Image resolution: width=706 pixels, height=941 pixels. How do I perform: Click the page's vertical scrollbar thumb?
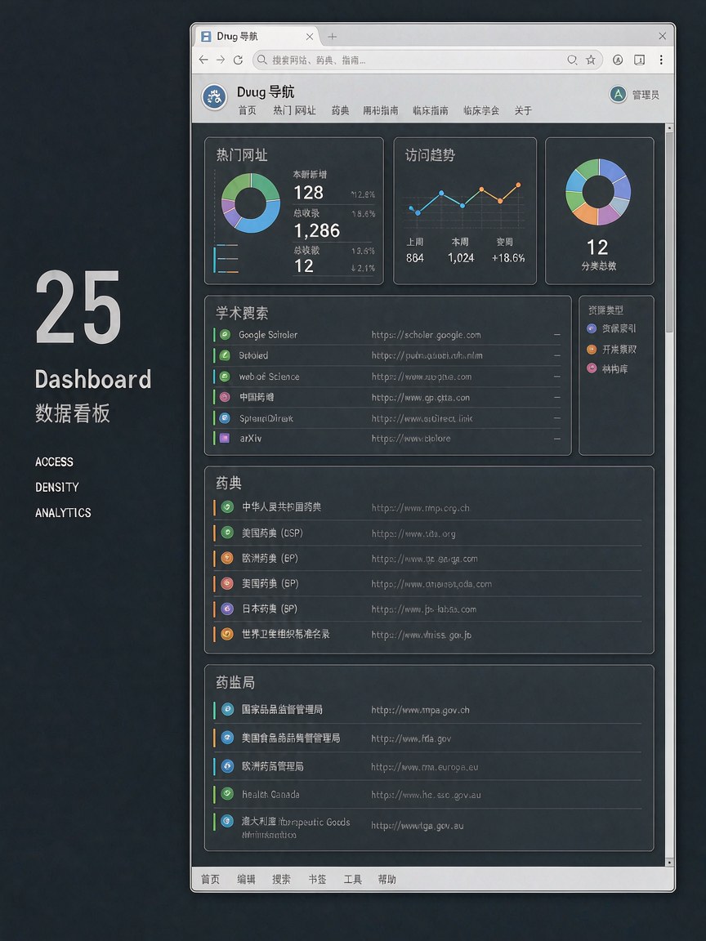click(669, 232)
